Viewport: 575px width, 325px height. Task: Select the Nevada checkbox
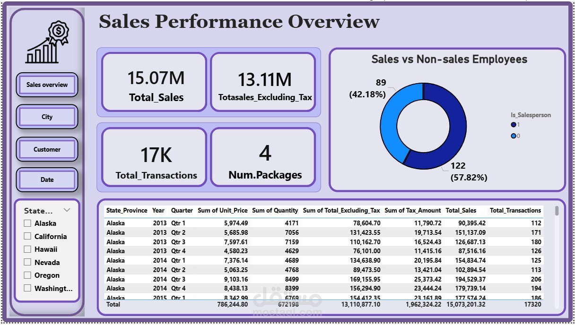tap(27, 262)
